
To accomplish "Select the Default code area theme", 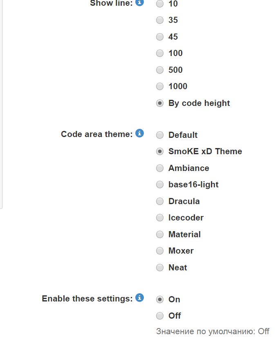I will [159, 135].
